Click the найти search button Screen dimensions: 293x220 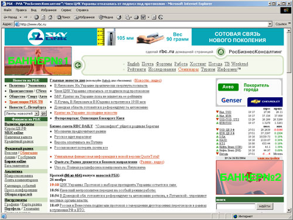coord(265,206)
